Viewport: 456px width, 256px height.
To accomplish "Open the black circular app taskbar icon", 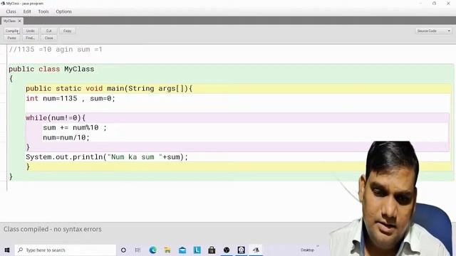I will coord(227,250).
